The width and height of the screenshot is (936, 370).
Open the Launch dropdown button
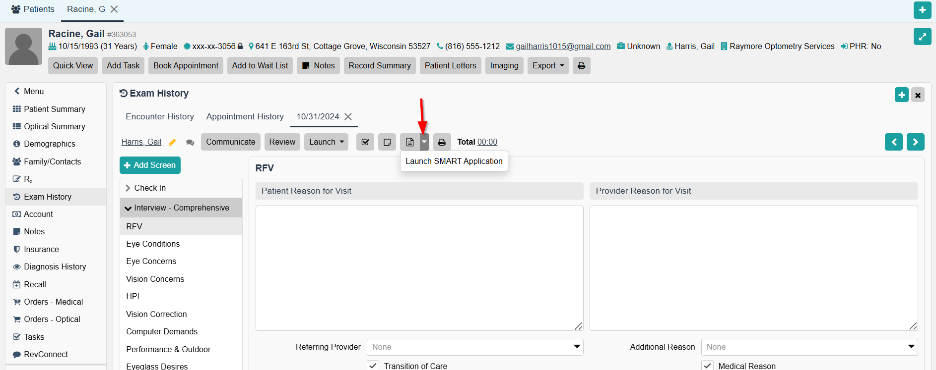click(326, 142)
